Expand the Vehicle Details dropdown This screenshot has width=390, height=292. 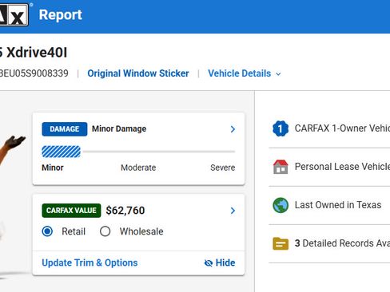tap(245, 73)
